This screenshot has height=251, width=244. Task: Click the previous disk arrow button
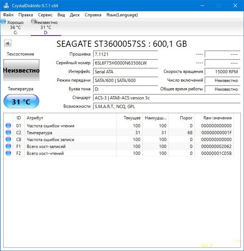tap(8, 44)
